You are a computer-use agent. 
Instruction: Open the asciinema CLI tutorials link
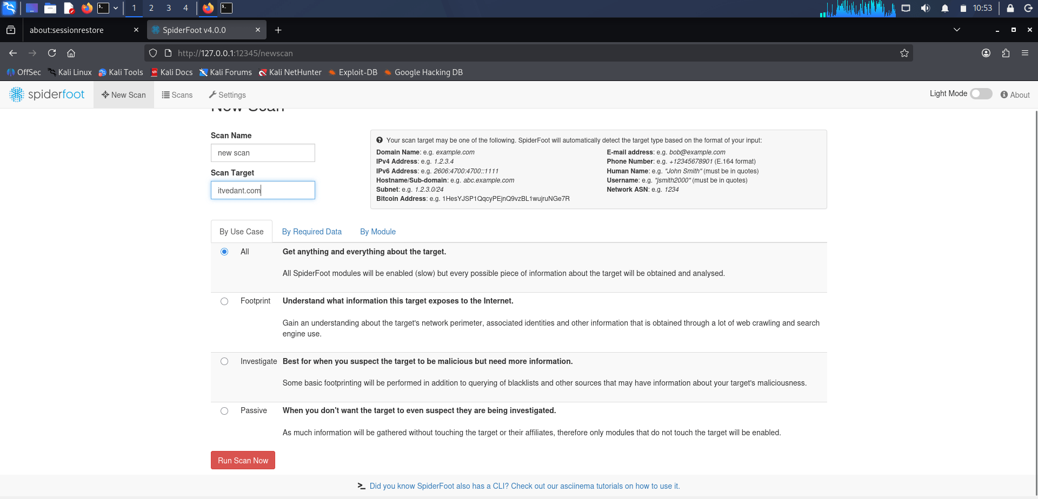524,486
